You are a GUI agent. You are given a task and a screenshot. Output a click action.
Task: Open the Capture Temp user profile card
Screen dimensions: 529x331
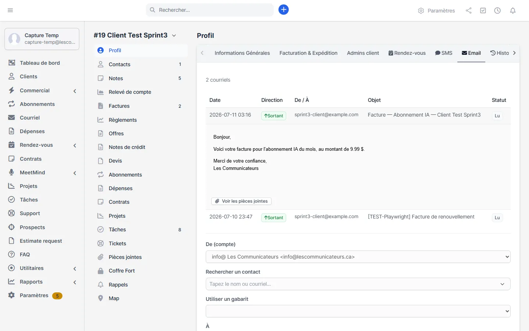[x=42, y=39]
